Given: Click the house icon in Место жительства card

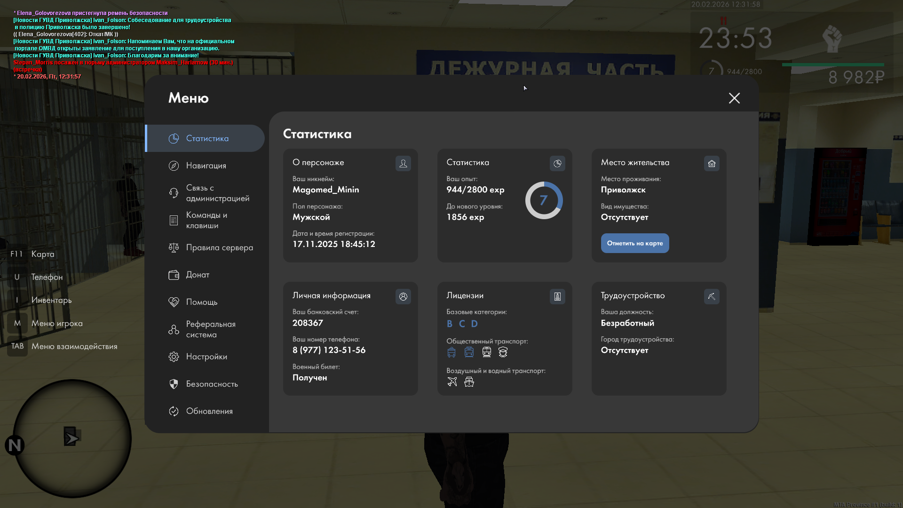Looking at the screenshot, I should coord(712,163).
